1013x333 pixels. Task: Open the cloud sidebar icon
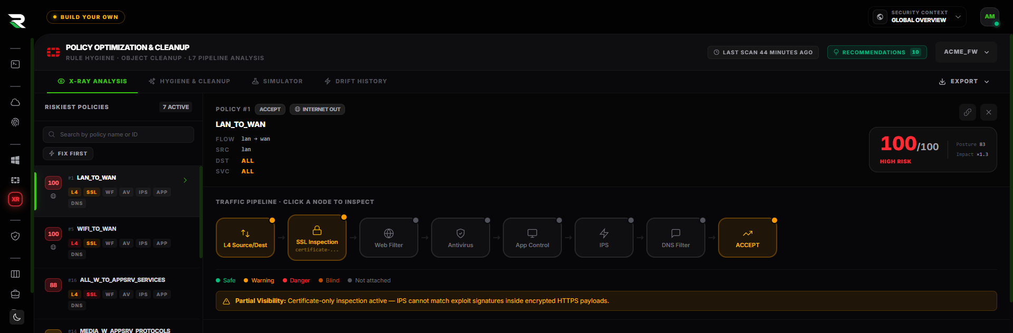tap(15, 102)
